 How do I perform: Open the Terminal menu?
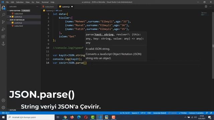pos(45,2)
